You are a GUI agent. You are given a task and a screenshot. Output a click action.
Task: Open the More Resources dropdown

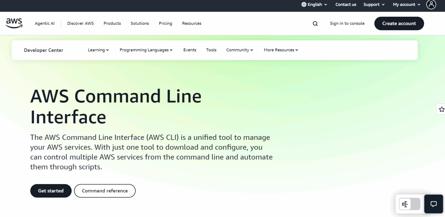tap(280, 50)
